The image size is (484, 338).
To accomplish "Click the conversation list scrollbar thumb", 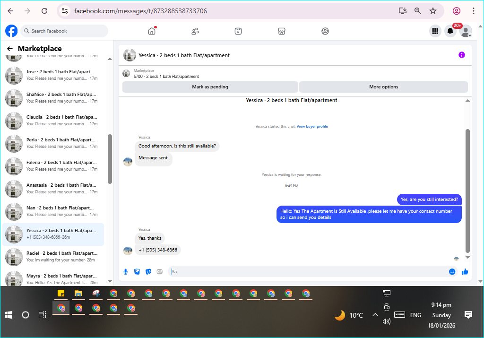I will 110,159.
